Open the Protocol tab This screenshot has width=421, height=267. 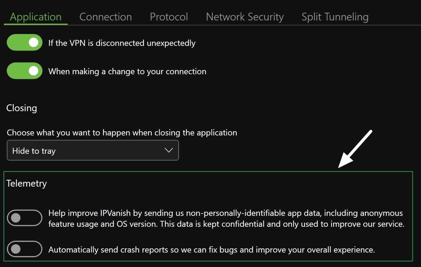click(x=169, y=17)
